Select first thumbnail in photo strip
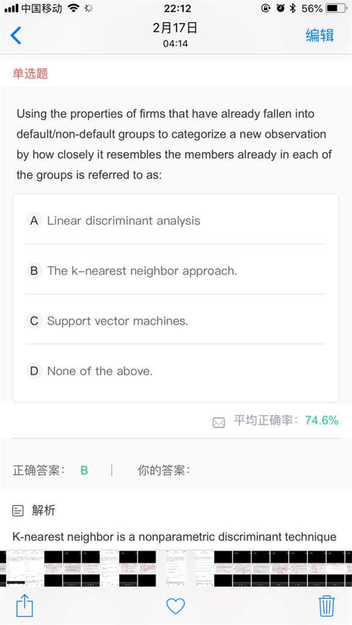The width and height of the screenshot is (352, 625). [12, 568]
